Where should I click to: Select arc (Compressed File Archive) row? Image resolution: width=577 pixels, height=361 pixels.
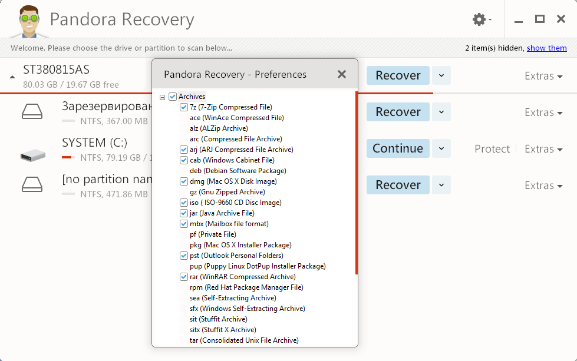[236, 139]
